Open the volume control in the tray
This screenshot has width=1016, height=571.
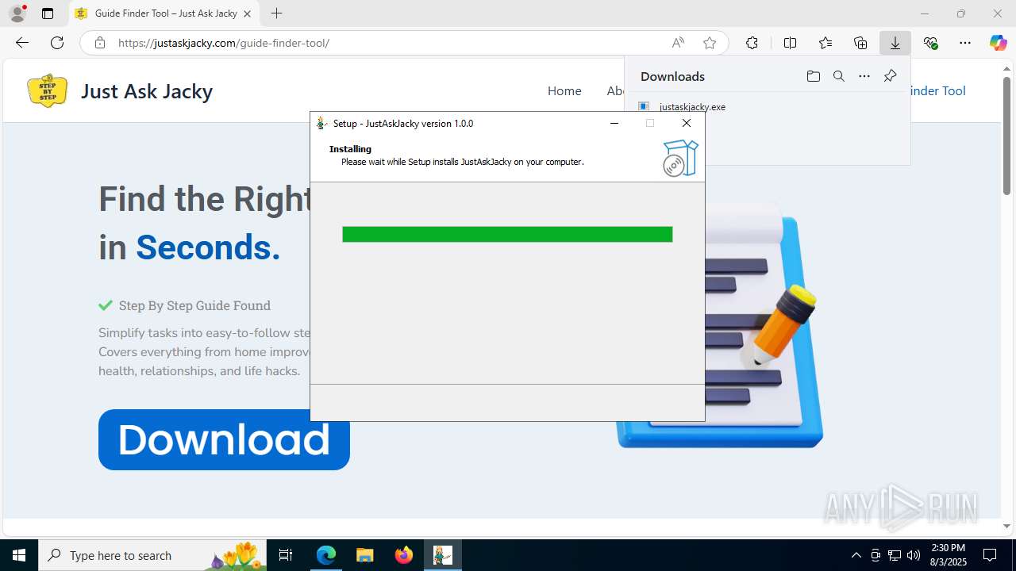coord(914,555)
